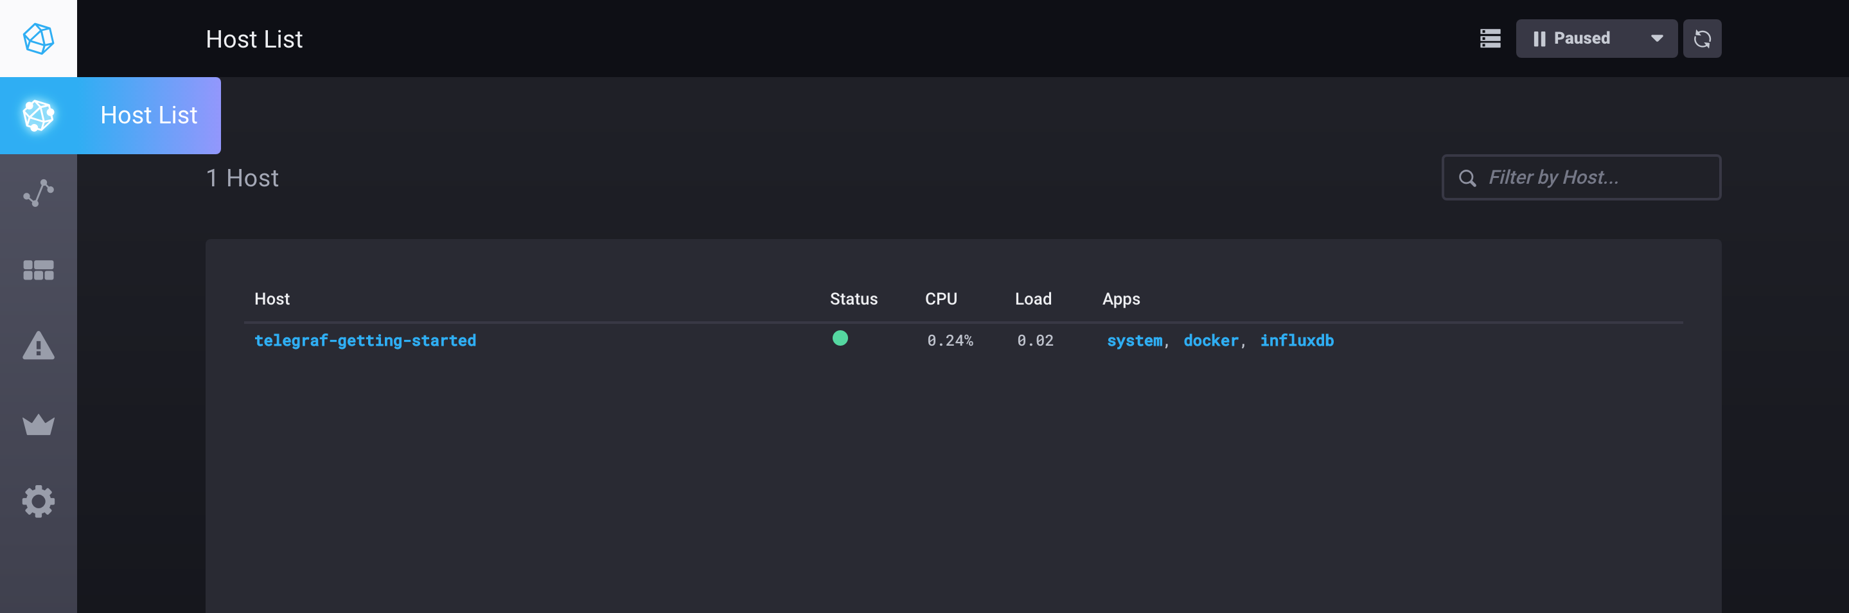Click the Host List page title

pyautogui.click(x=254, y=39)
